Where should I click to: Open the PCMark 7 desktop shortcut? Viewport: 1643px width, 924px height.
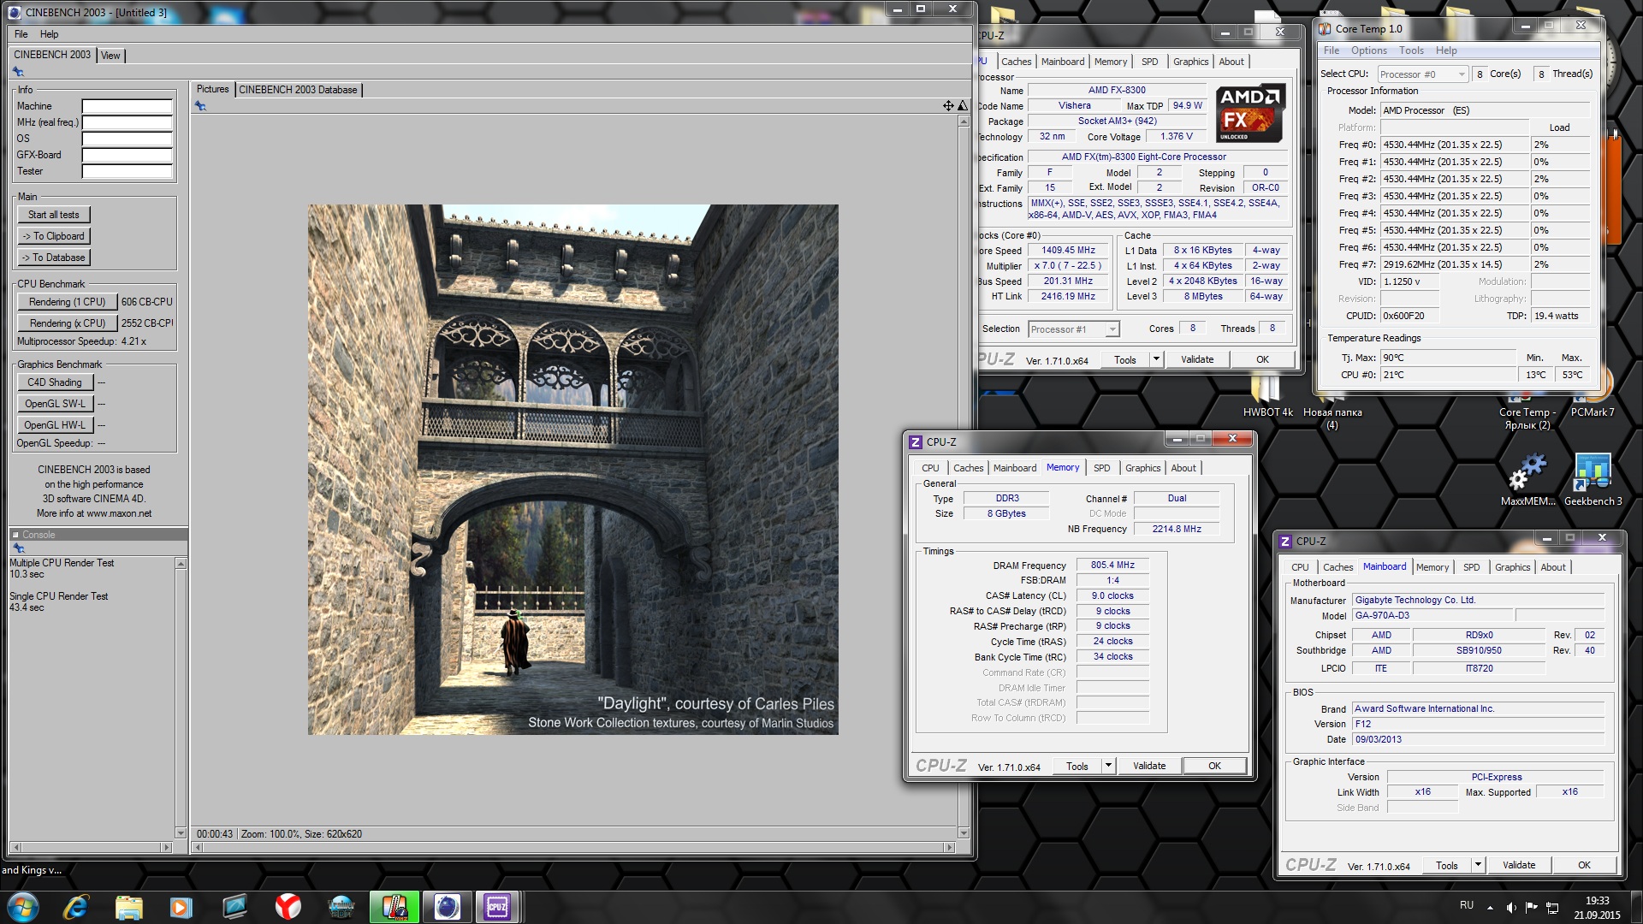[1593, 399]
